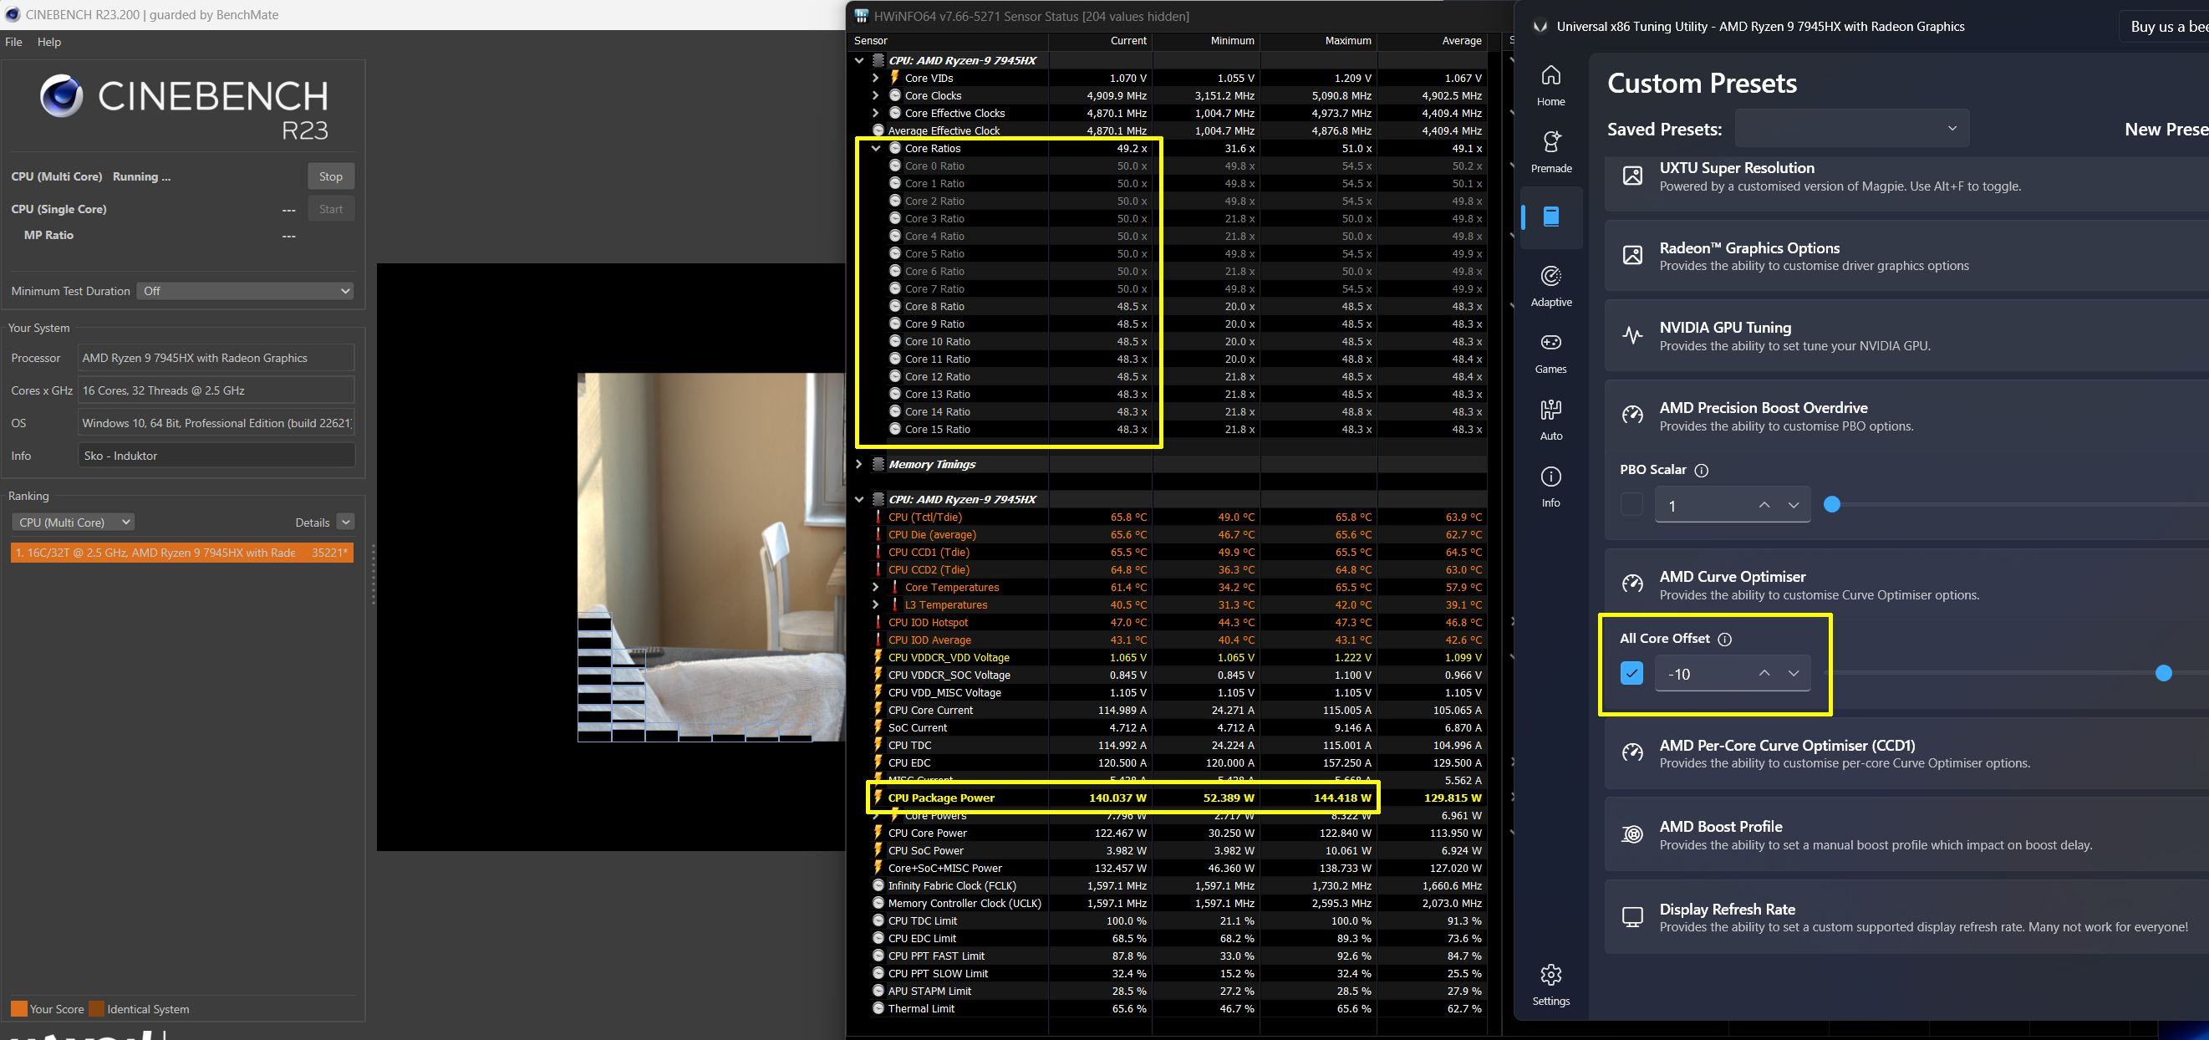The image size is (2209, 1040).
Task: Stop the running Multi Core benchmark
Action: 331,176
